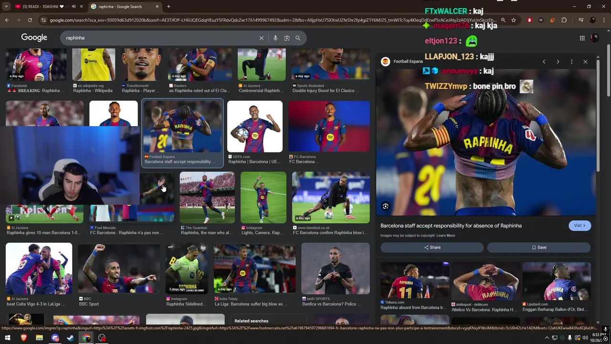
Task: Select the raphinha - Google Search tab
Action: pos(124,7)
